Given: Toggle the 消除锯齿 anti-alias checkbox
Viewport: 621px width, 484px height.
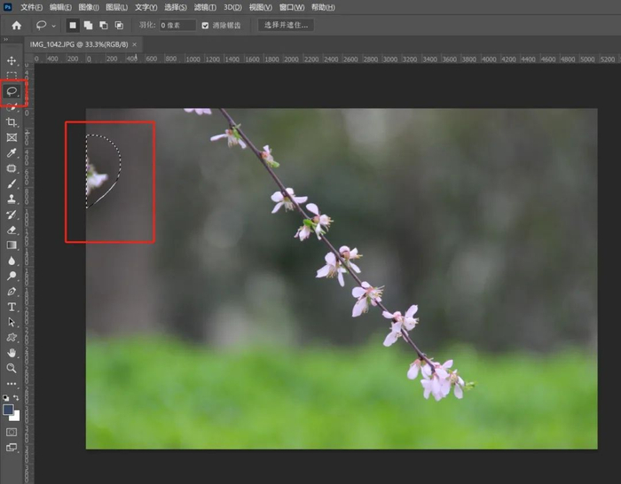Looking at the screenshot, I should pos(206,25).
